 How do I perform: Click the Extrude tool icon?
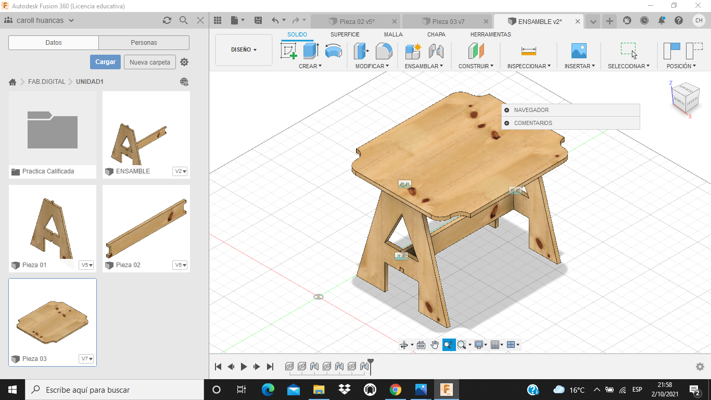311,51
